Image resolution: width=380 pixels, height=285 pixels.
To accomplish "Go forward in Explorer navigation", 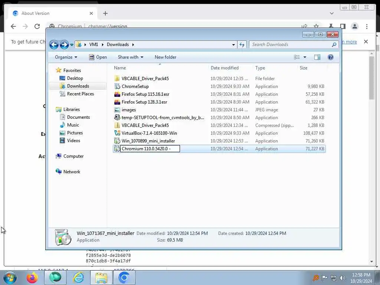I will coord(64,45).
